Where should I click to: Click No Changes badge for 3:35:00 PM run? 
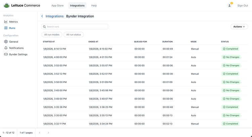click(x=231, y=116)
